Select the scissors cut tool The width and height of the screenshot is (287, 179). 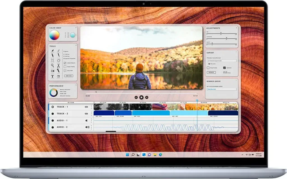59,66
